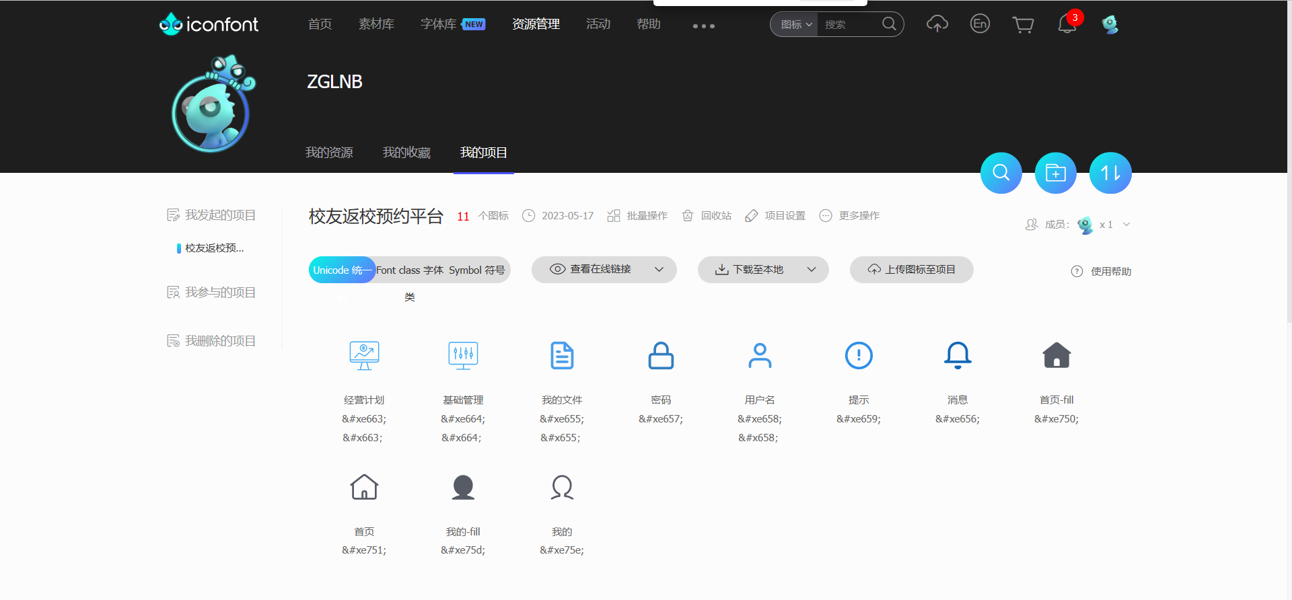
Task: Click the new project folder button
Action: (x=1055, y=173)
